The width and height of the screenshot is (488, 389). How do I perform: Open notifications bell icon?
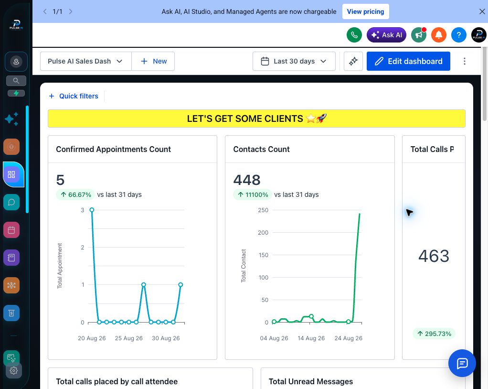438,35
